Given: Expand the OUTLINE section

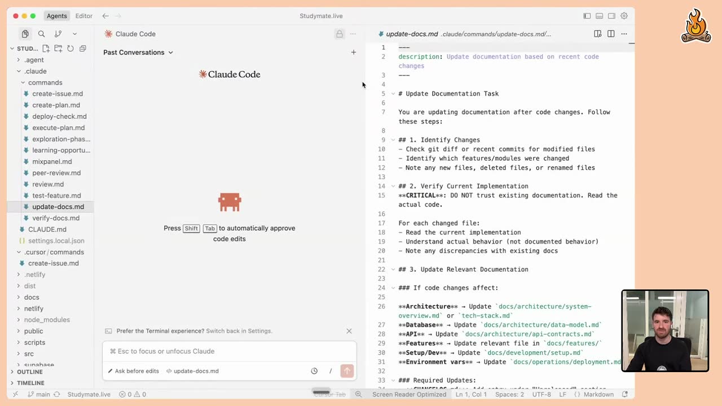Looking at the screenshot, I should [30, 372].
